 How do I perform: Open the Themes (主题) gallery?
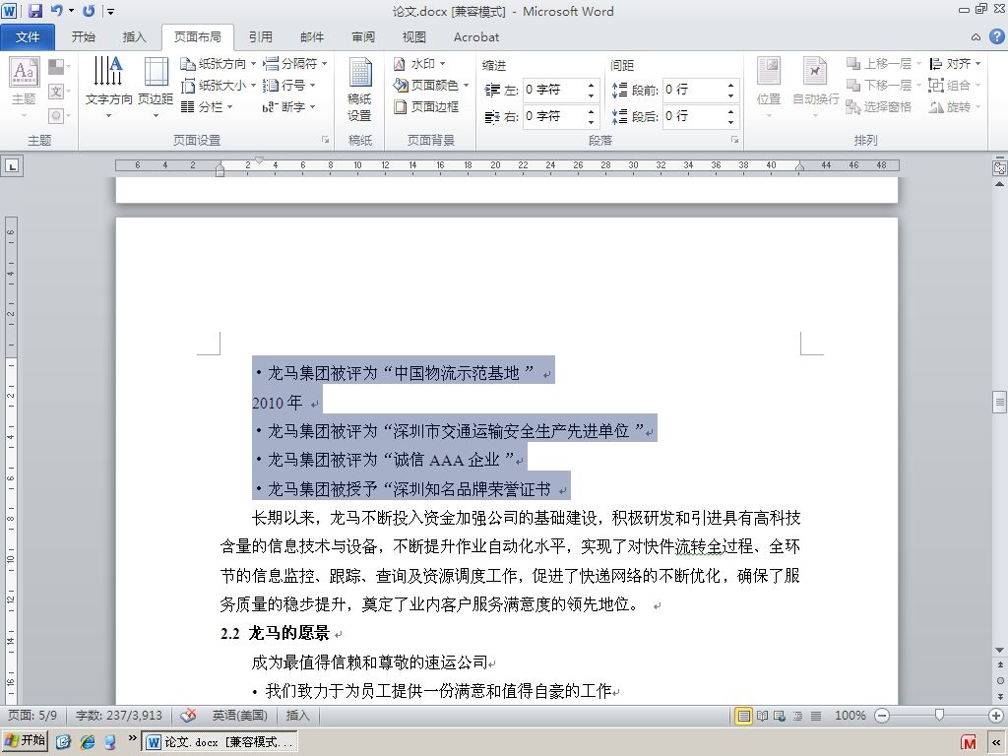point(24,88)
